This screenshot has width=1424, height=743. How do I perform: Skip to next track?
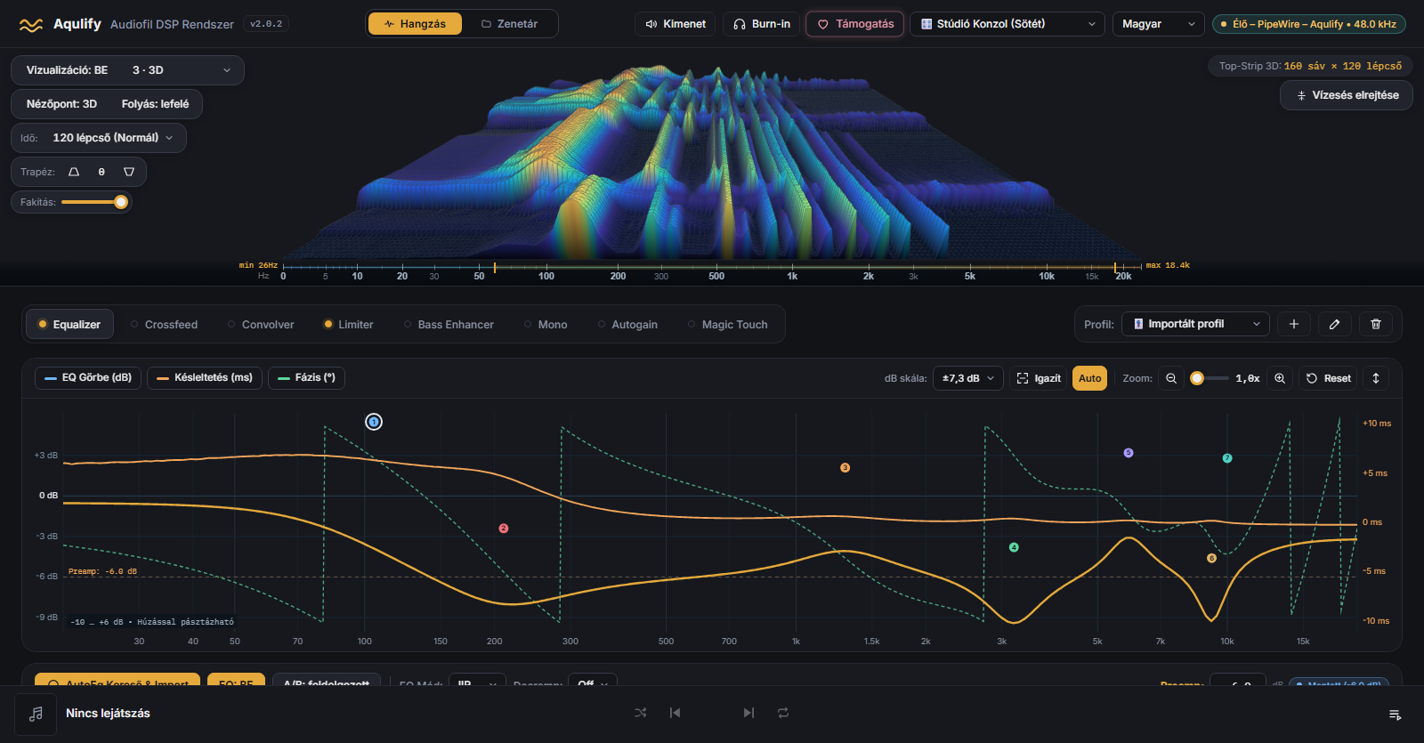click(748, 713)
